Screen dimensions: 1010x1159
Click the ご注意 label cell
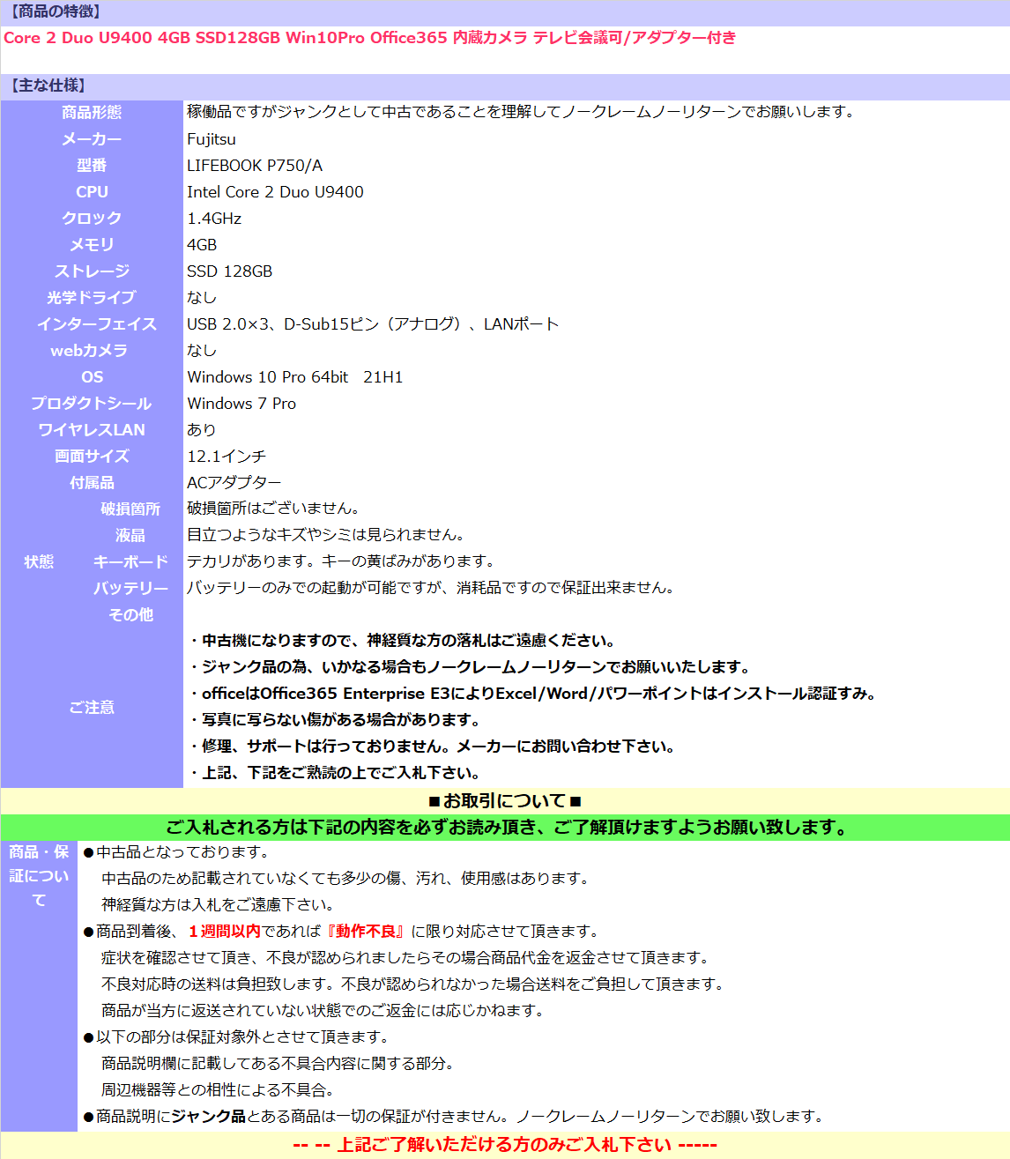pyautogui.click(x=92, y=708)
